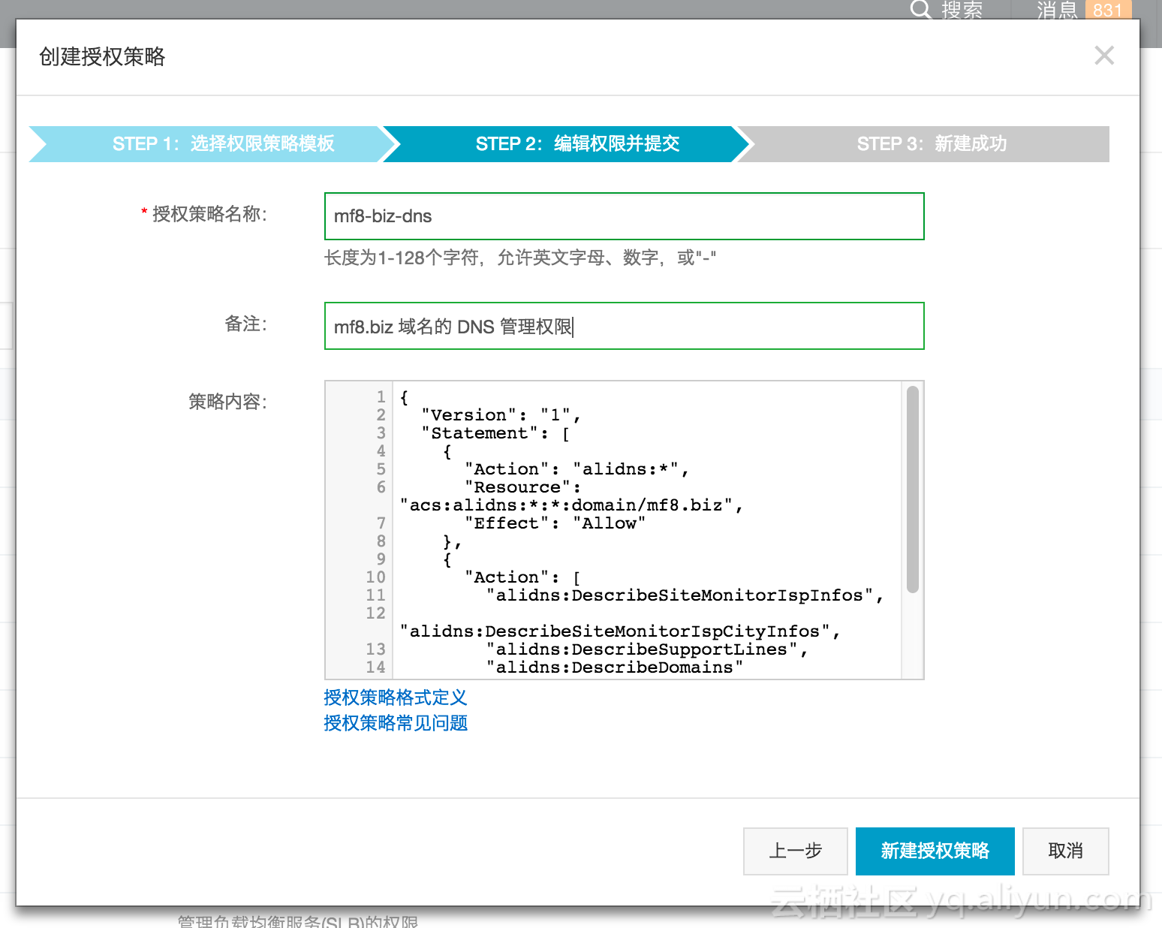The image size is (1162, 928).
Task: Click the 取消 button
Action: point(1066,851)
